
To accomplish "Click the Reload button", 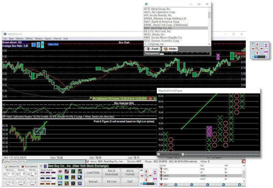I will (93, 182).
